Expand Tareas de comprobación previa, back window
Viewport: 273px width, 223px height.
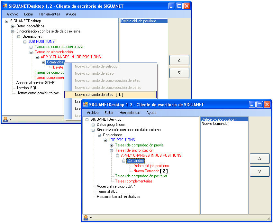click(x=31, y=47)
